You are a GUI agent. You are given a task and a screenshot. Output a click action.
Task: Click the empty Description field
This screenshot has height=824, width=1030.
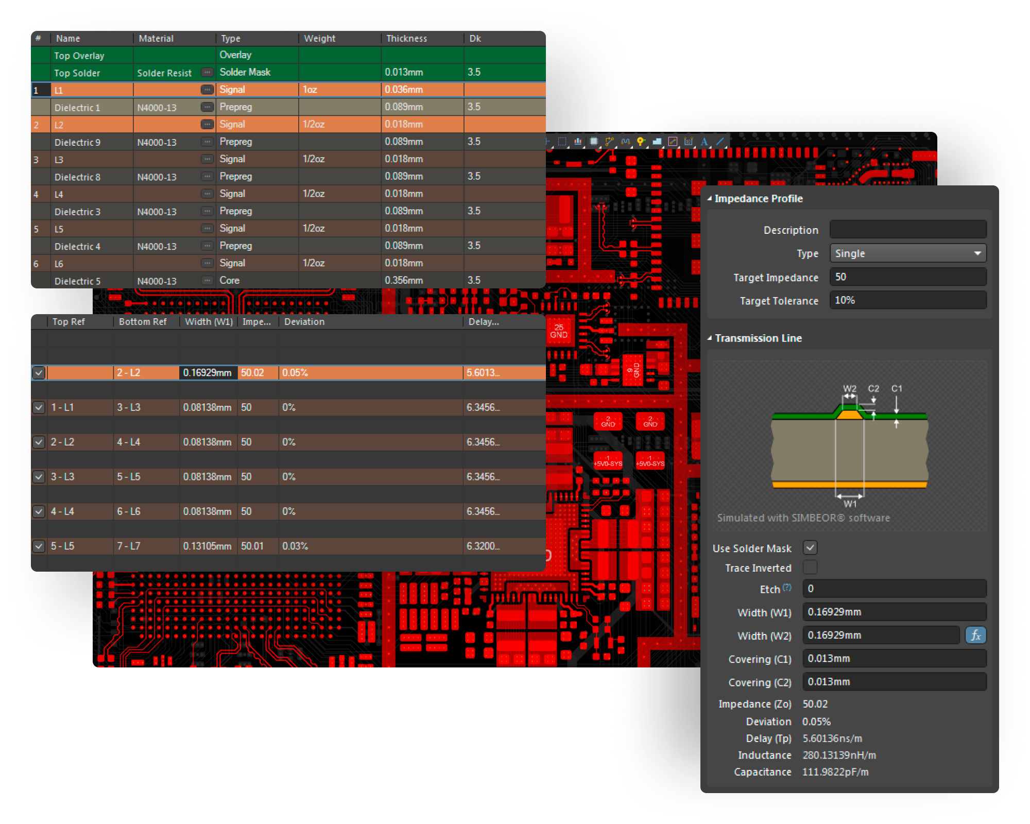point(908,229)
